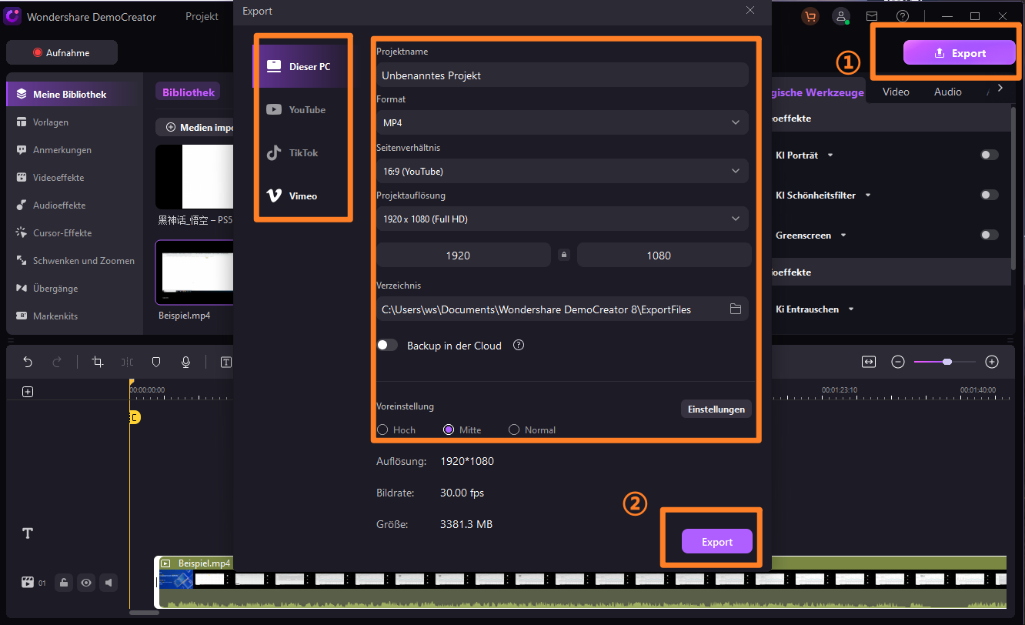The image size is (1025, 625).
Task: Click the aspect lock between 1920 and 1080
Action: (x=564, y=255)
